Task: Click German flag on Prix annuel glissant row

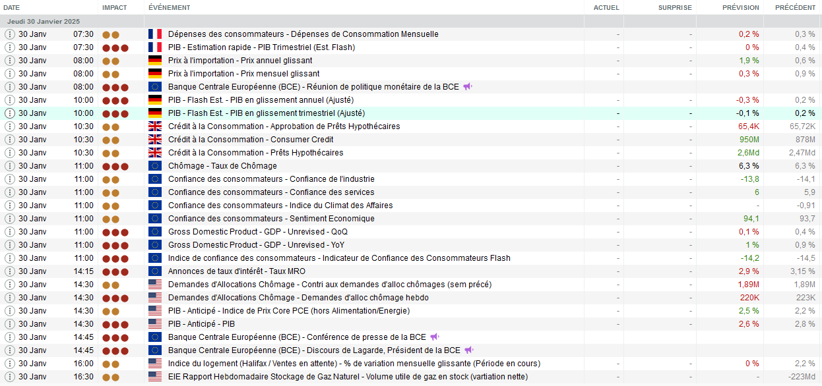Action: [155, 61]
